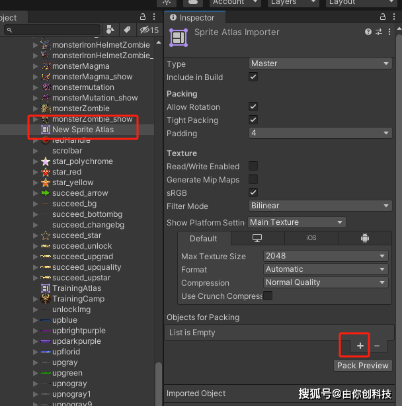
Task: Toggle the Tight Packing checkbox
Action: (253, 120)
